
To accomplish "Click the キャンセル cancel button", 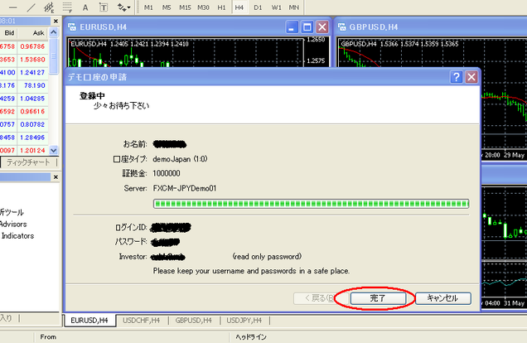I will pyautogui.click(x=443, y=298).
